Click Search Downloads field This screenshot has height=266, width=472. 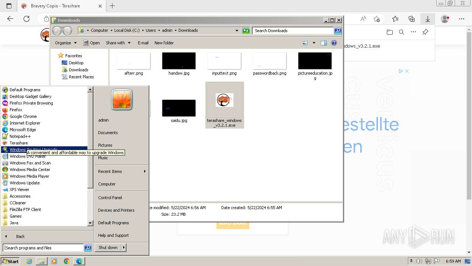tap(293, 31)
